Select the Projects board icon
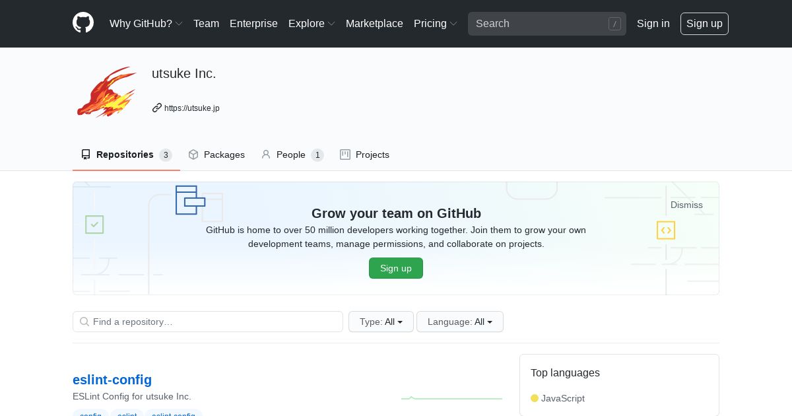Viewport: 792px width, 416px height. tap(345, 155)
